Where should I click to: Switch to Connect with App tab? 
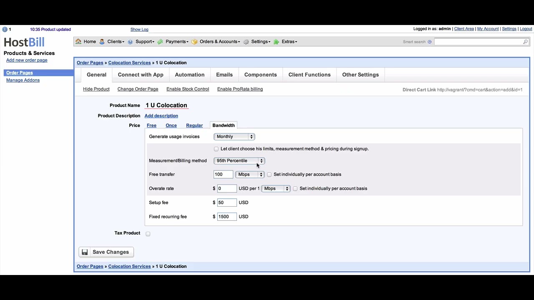click(141, 75)
